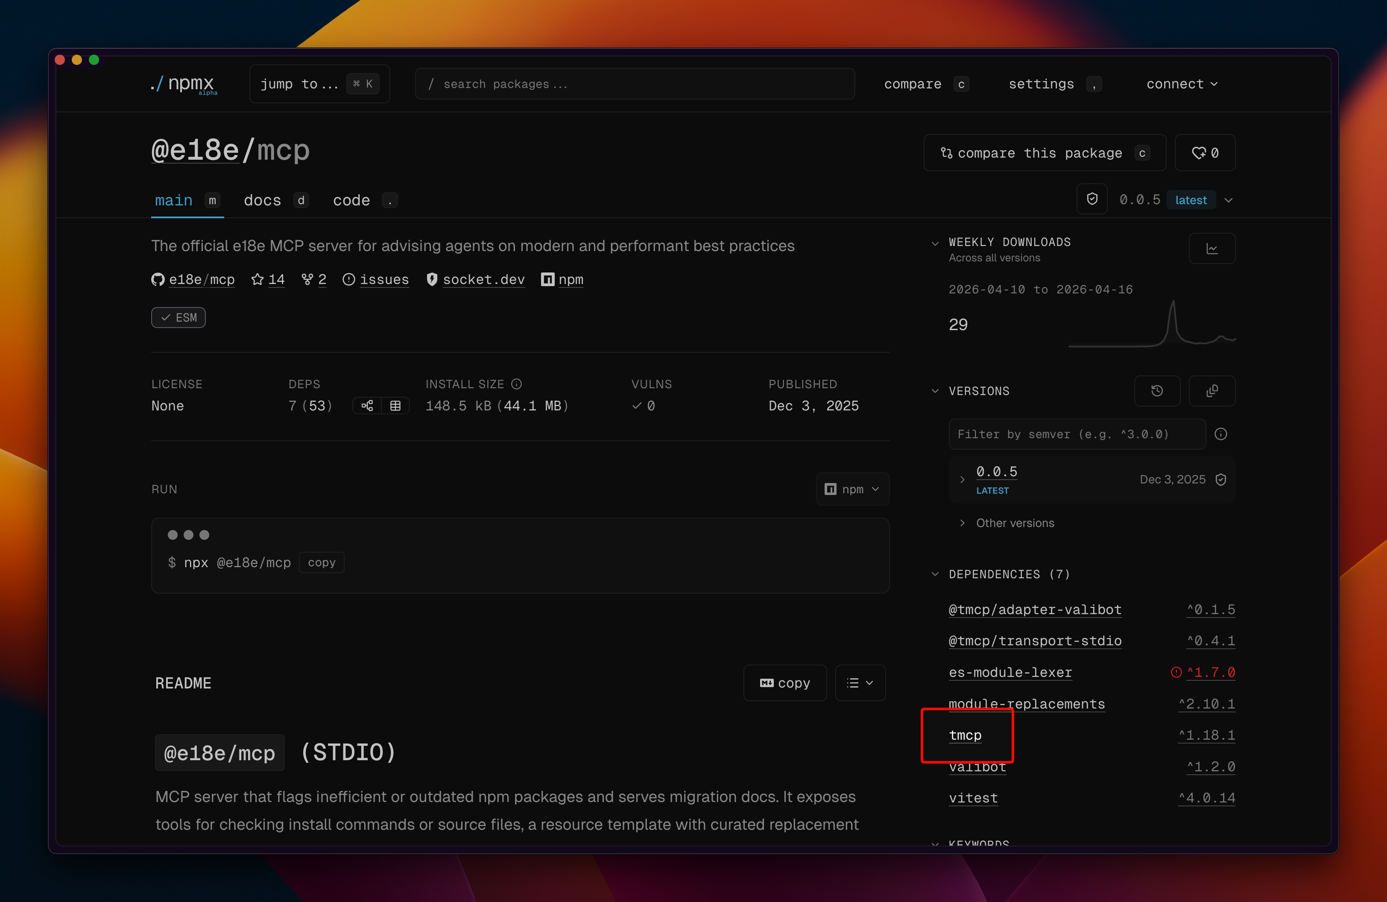Open the vitest dependency link
This screenshot has width=1387, height=902.
coord(973,798)
